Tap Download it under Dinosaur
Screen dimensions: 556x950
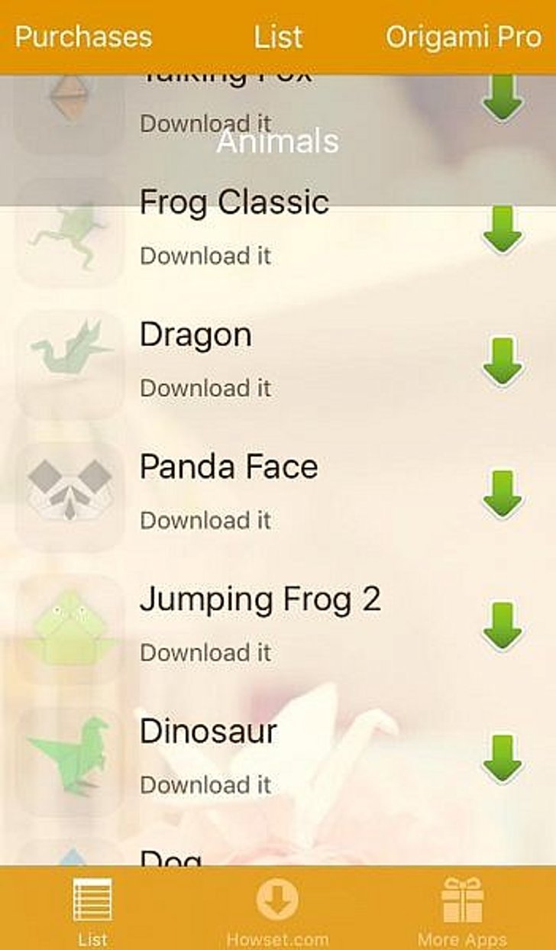pyautogui.click(x=205, y=785)
